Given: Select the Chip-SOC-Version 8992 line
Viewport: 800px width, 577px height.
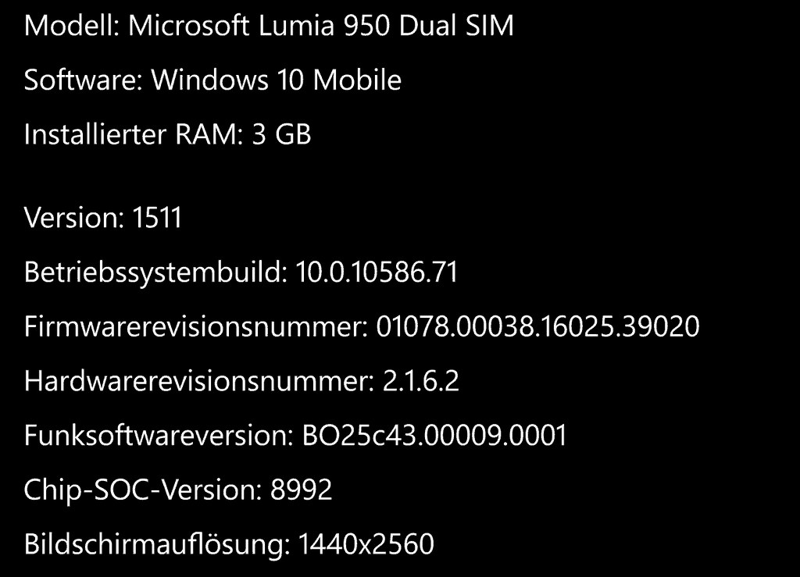Looking at the screenshot, I should (x=178, y=490).
